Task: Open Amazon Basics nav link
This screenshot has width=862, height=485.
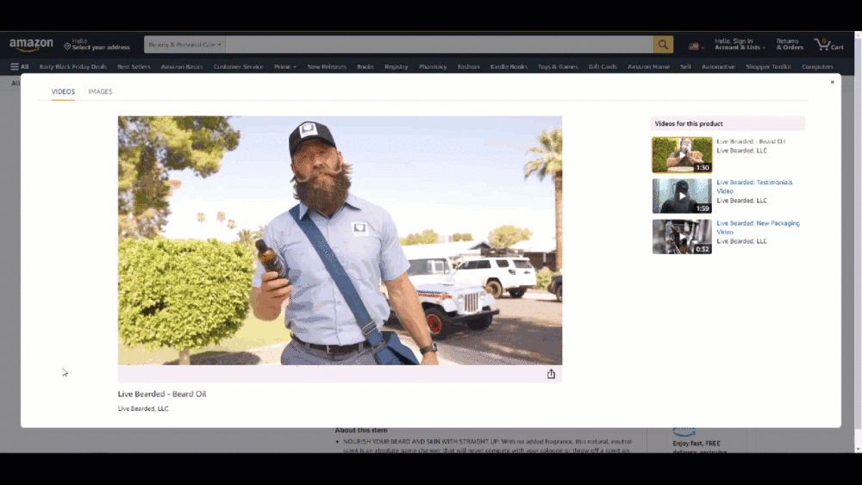Action: pos(182,66)
